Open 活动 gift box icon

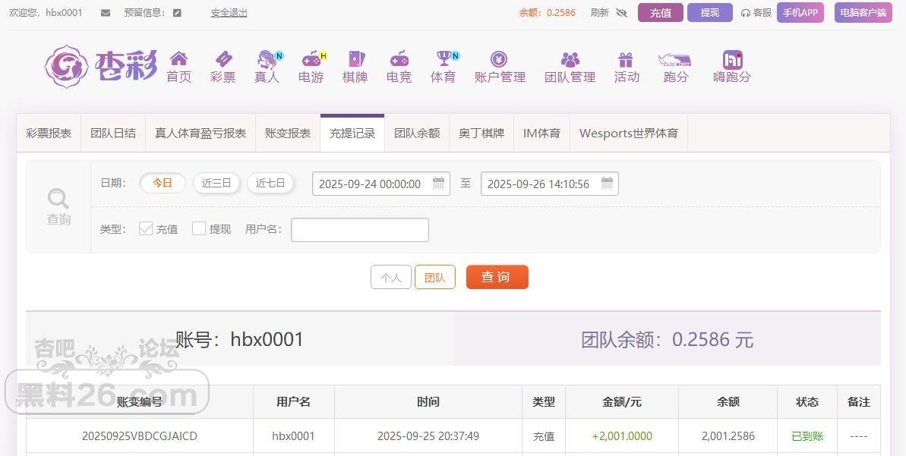point(626,59)
